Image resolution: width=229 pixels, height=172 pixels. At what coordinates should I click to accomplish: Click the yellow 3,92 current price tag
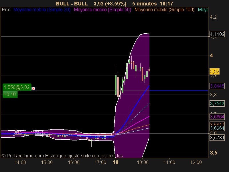214,71
